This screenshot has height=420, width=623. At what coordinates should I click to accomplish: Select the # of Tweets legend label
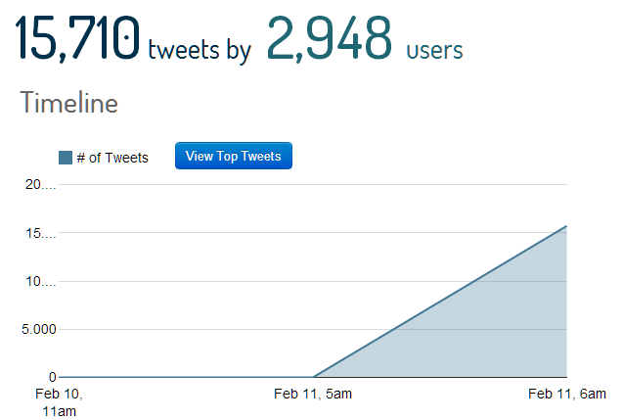click(x=112, y=158)
